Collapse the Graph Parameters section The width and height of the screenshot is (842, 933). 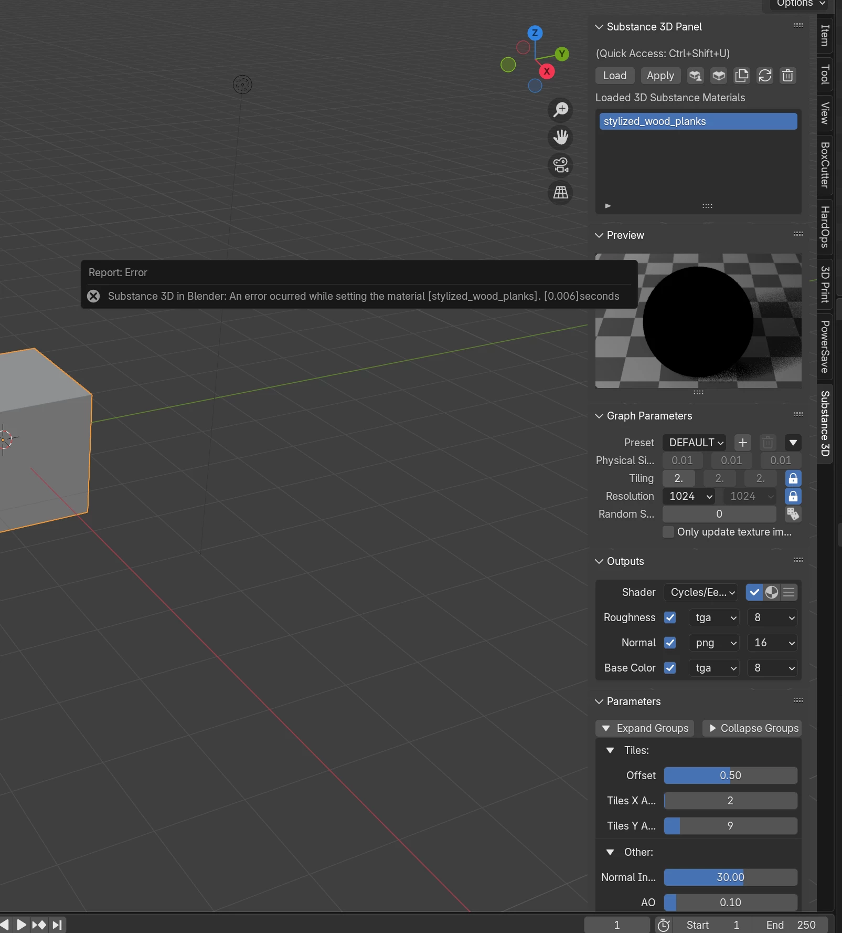599,416
